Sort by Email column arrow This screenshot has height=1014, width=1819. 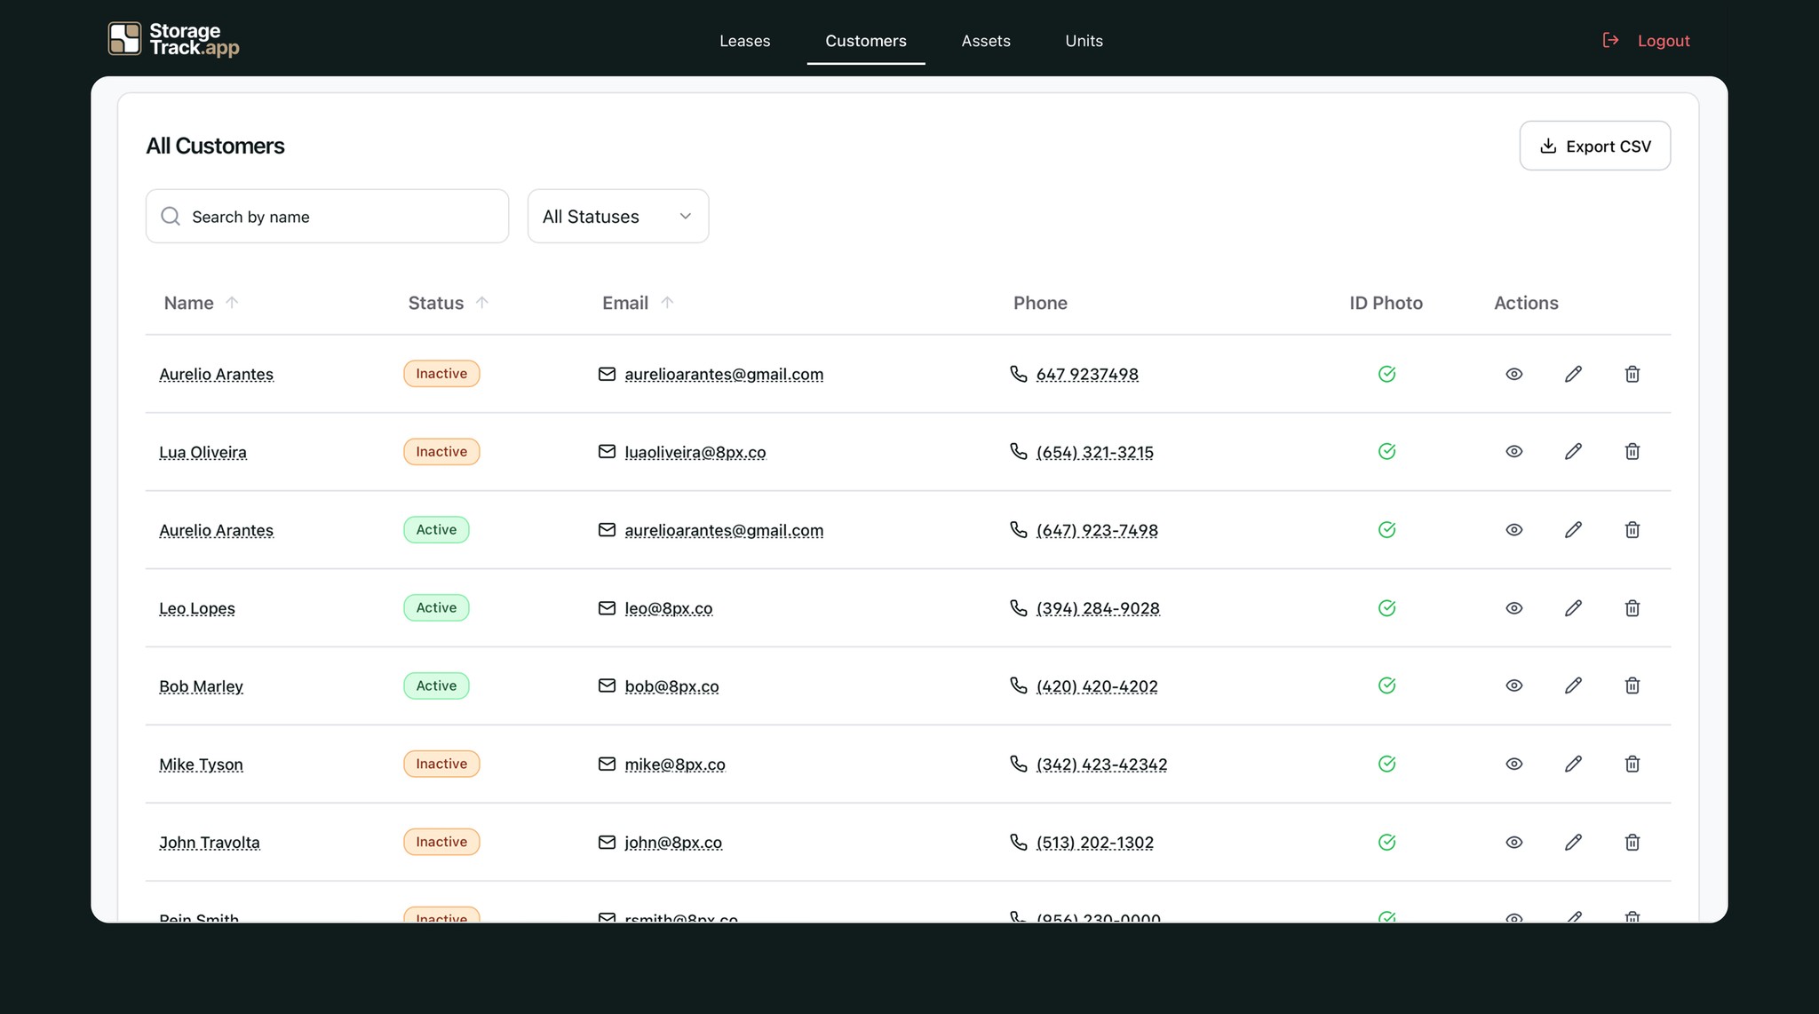(667, 303)
